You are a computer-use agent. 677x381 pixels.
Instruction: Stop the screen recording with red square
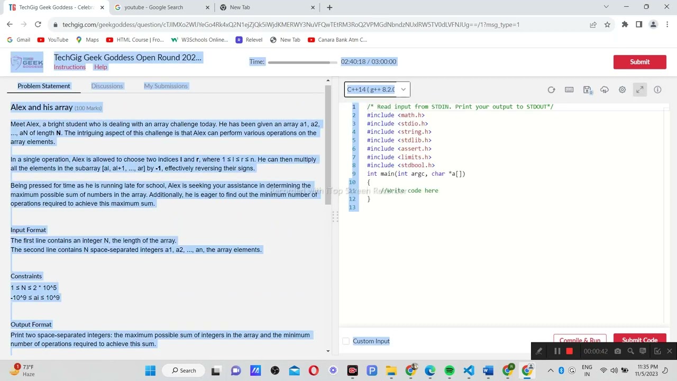(x=569, y=351)
